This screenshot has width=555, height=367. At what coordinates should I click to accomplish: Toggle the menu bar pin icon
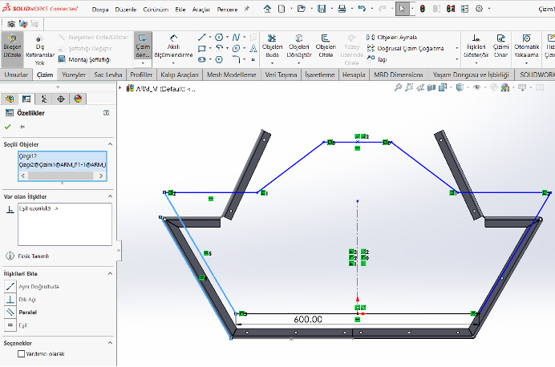(x=247, y=9)
